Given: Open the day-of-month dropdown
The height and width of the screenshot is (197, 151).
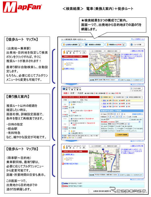Looking at the screenshot, I should [121, 114].
